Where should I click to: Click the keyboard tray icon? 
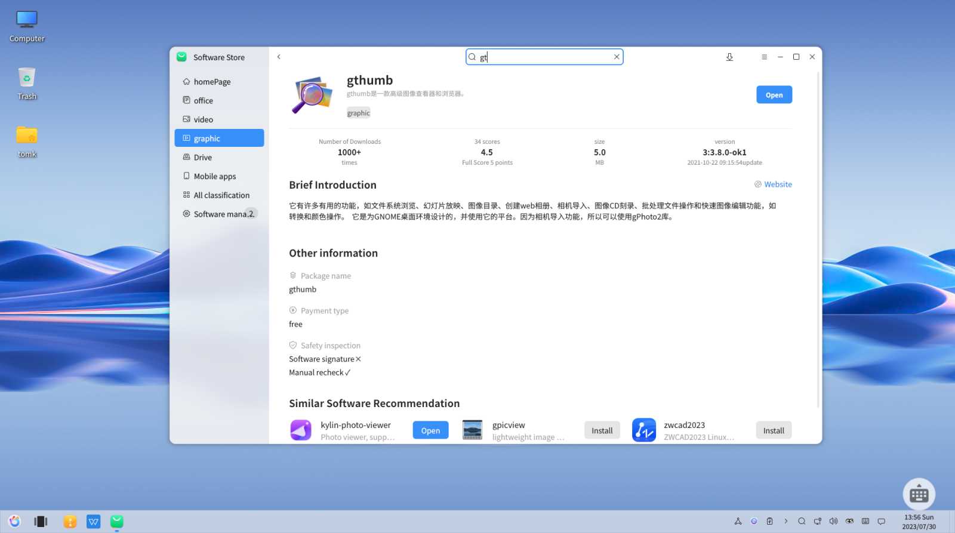(x=865, y=521)
